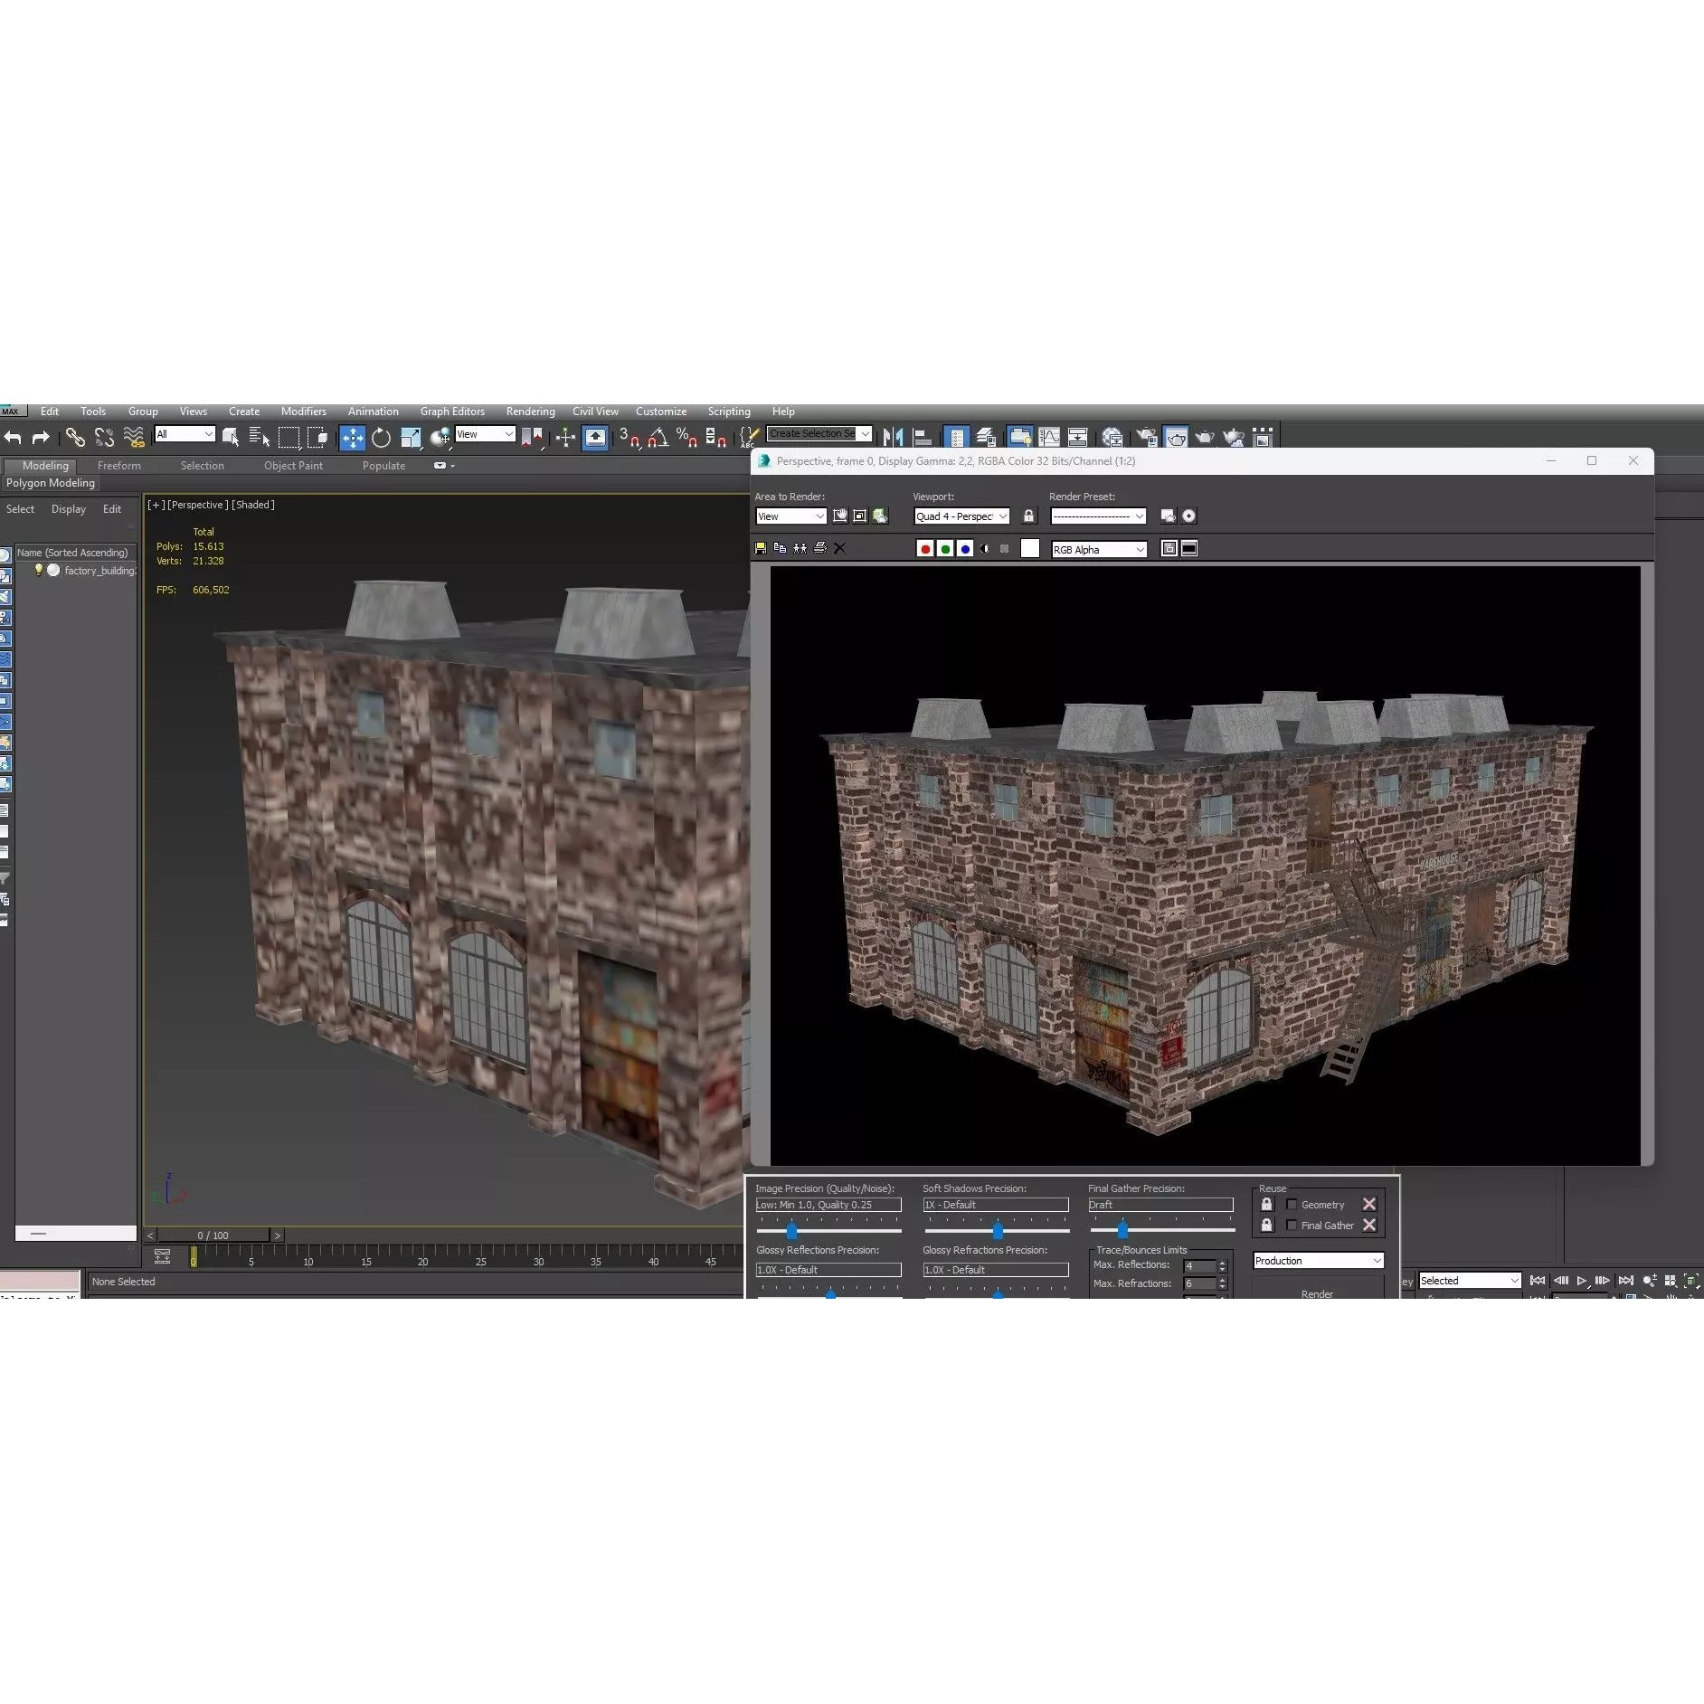Open the Material Editor teapot icon
The image size is (1704, 1704).
tap(1147, 437)
